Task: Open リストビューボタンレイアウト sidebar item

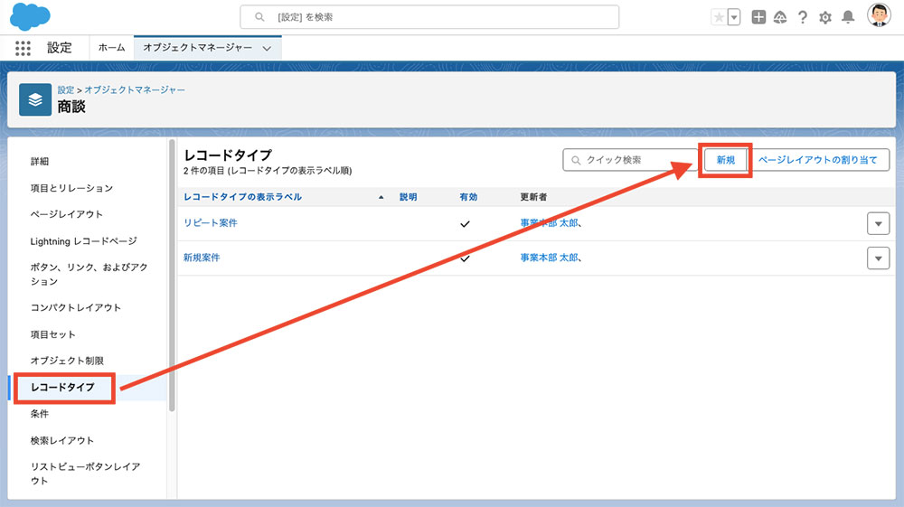Action: (x=85, y=474)
